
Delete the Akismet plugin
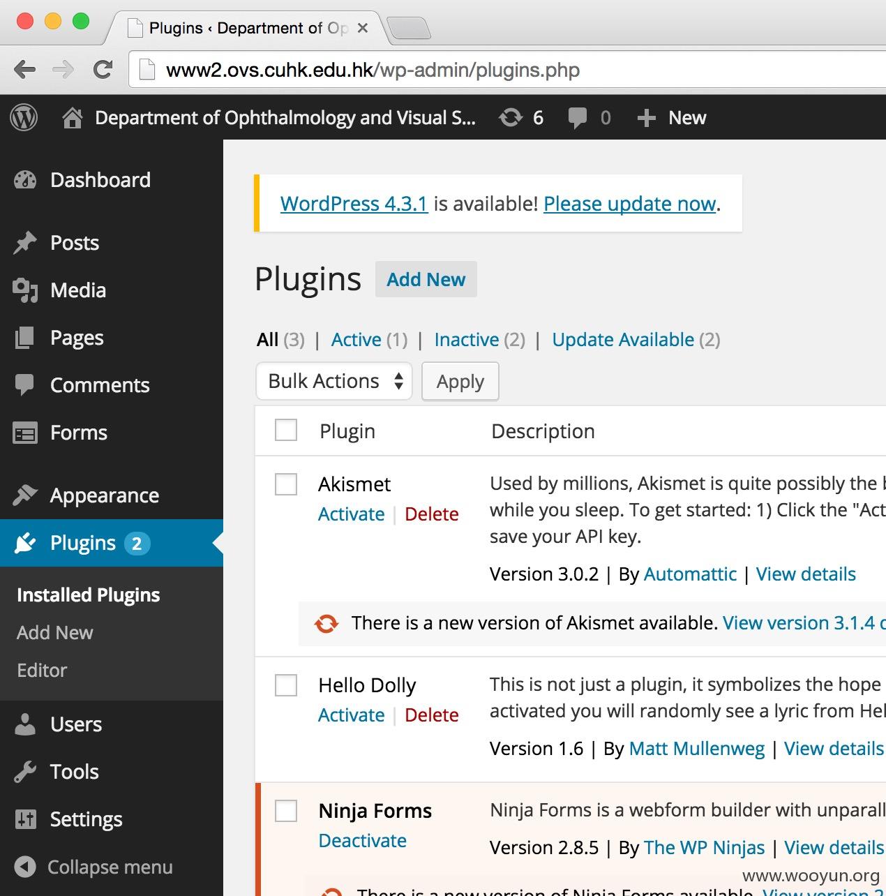tap(432, 514)
